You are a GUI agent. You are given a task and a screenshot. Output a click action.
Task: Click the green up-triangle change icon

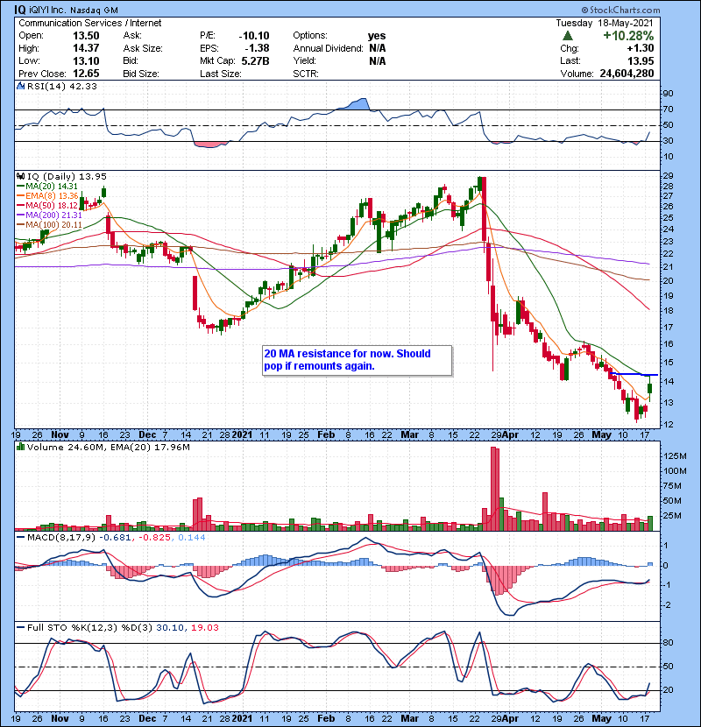click(568, 36)
